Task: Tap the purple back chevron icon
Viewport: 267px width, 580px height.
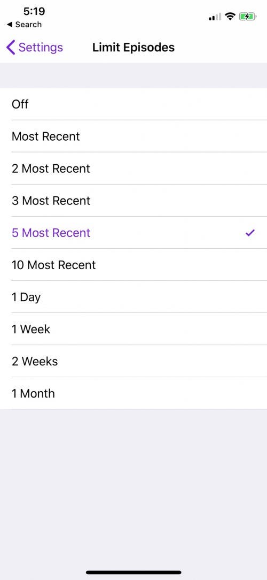Action: pos(11,47)
